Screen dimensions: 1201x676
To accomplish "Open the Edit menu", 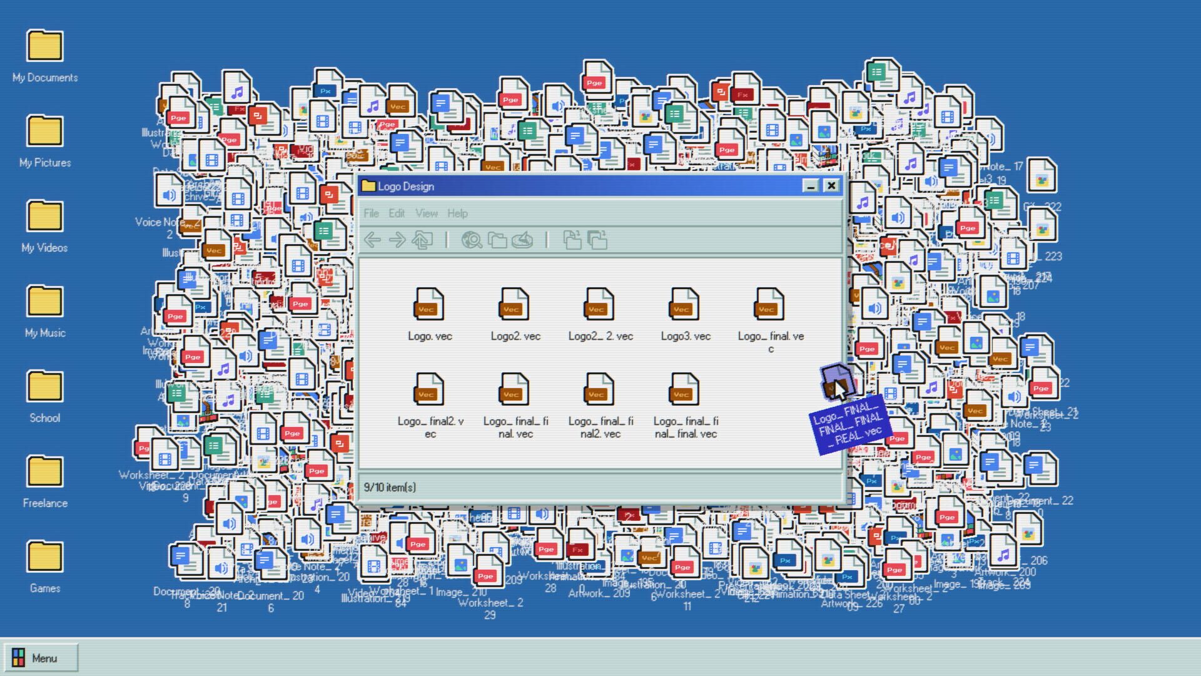I will coord(397,213).
